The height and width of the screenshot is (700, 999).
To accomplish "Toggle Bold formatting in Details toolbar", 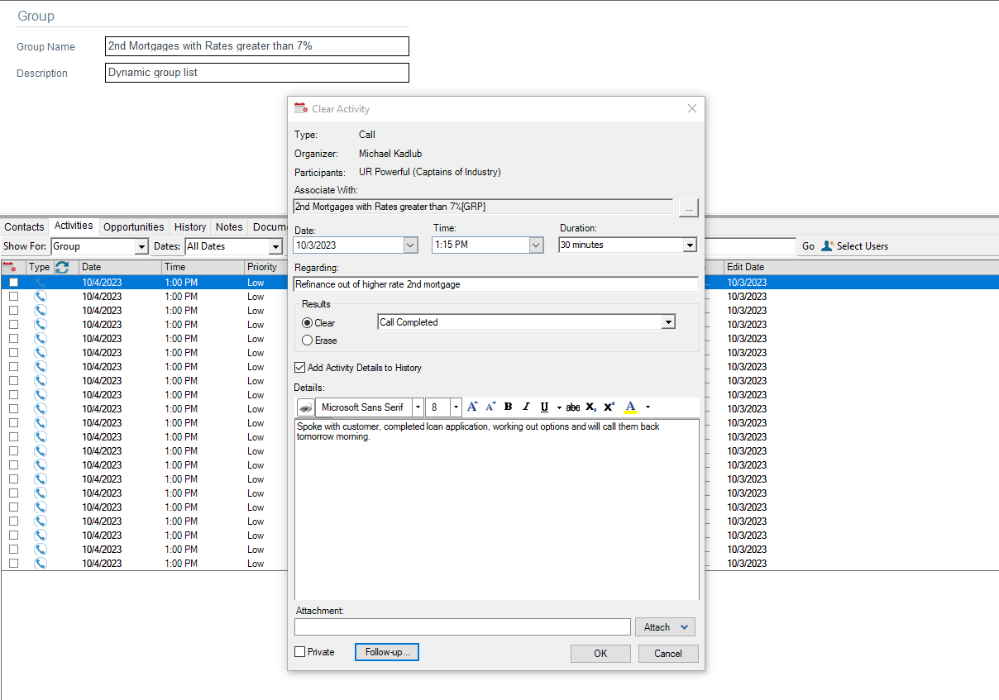I will coord(508,407).
